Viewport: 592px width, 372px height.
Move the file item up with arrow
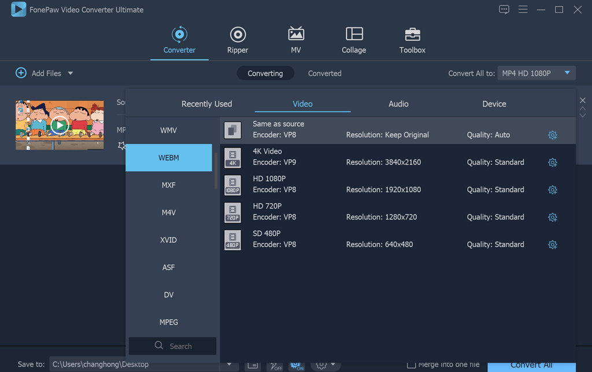[583, 108]
